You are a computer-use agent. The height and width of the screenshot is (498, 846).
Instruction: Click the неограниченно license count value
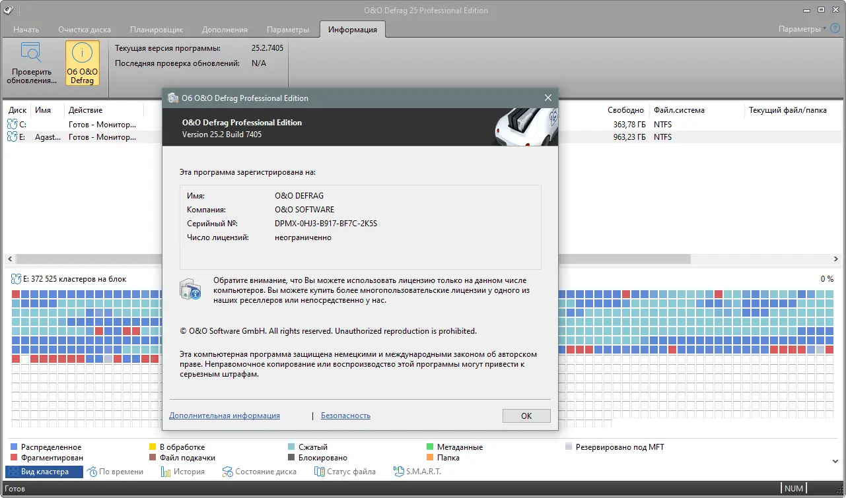tap(303, 237)
